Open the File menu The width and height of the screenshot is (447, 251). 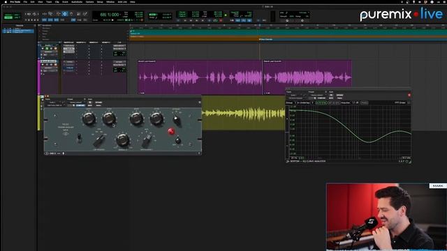(25, 1)
